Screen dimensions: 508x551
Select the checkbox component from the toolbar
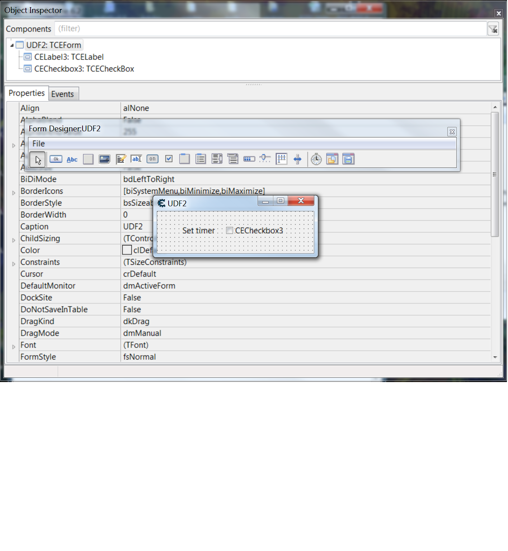(x=168, y=159)
